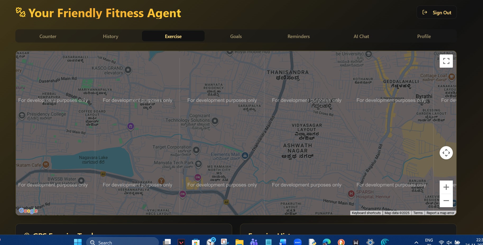Click the dumbbell logo icon in header
The image size is (483, 245).
click(x=21, y=12)
